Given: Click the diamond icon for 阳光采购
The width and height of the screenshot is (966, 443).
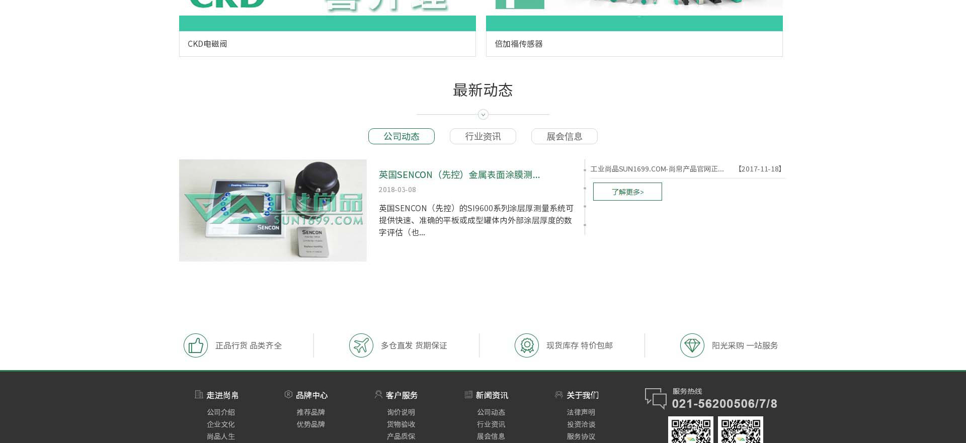Looking at the screenshot, I should click(692, 345).
